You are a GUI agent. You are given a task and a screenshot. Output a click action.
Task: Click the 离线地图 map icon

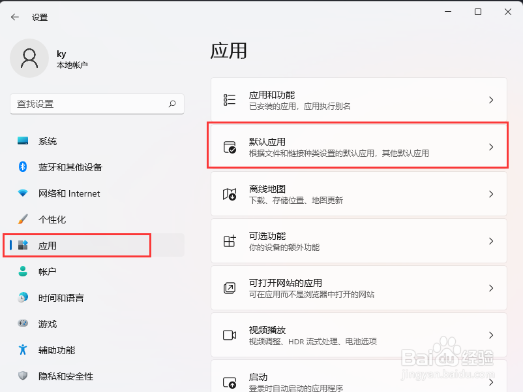coord(230,194)
